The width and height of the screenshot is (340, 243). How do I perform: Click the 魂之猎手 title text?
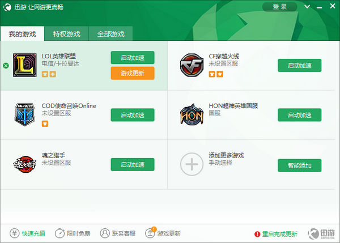(53, 155)
